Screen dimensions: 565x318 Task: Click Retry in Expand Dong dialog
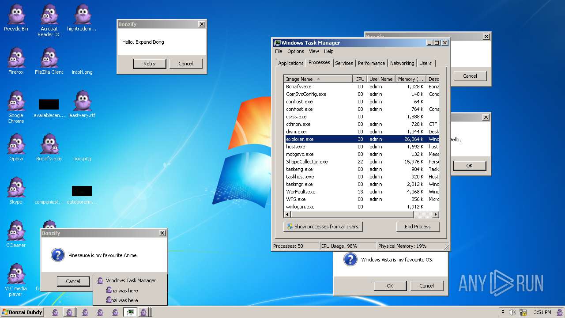[x=150, y=64]
